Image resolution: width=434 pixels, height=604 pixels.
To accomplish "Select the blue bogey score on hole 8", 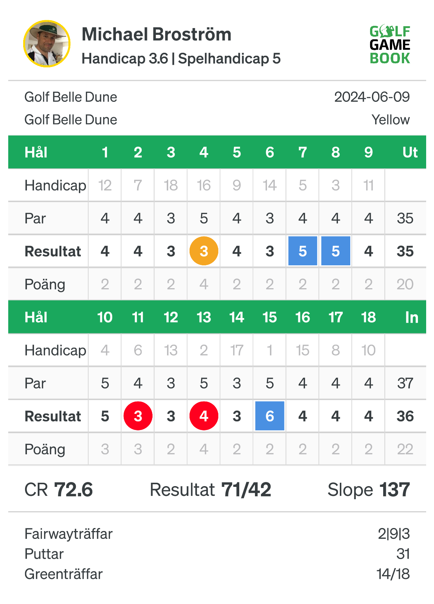I will 336,251.
